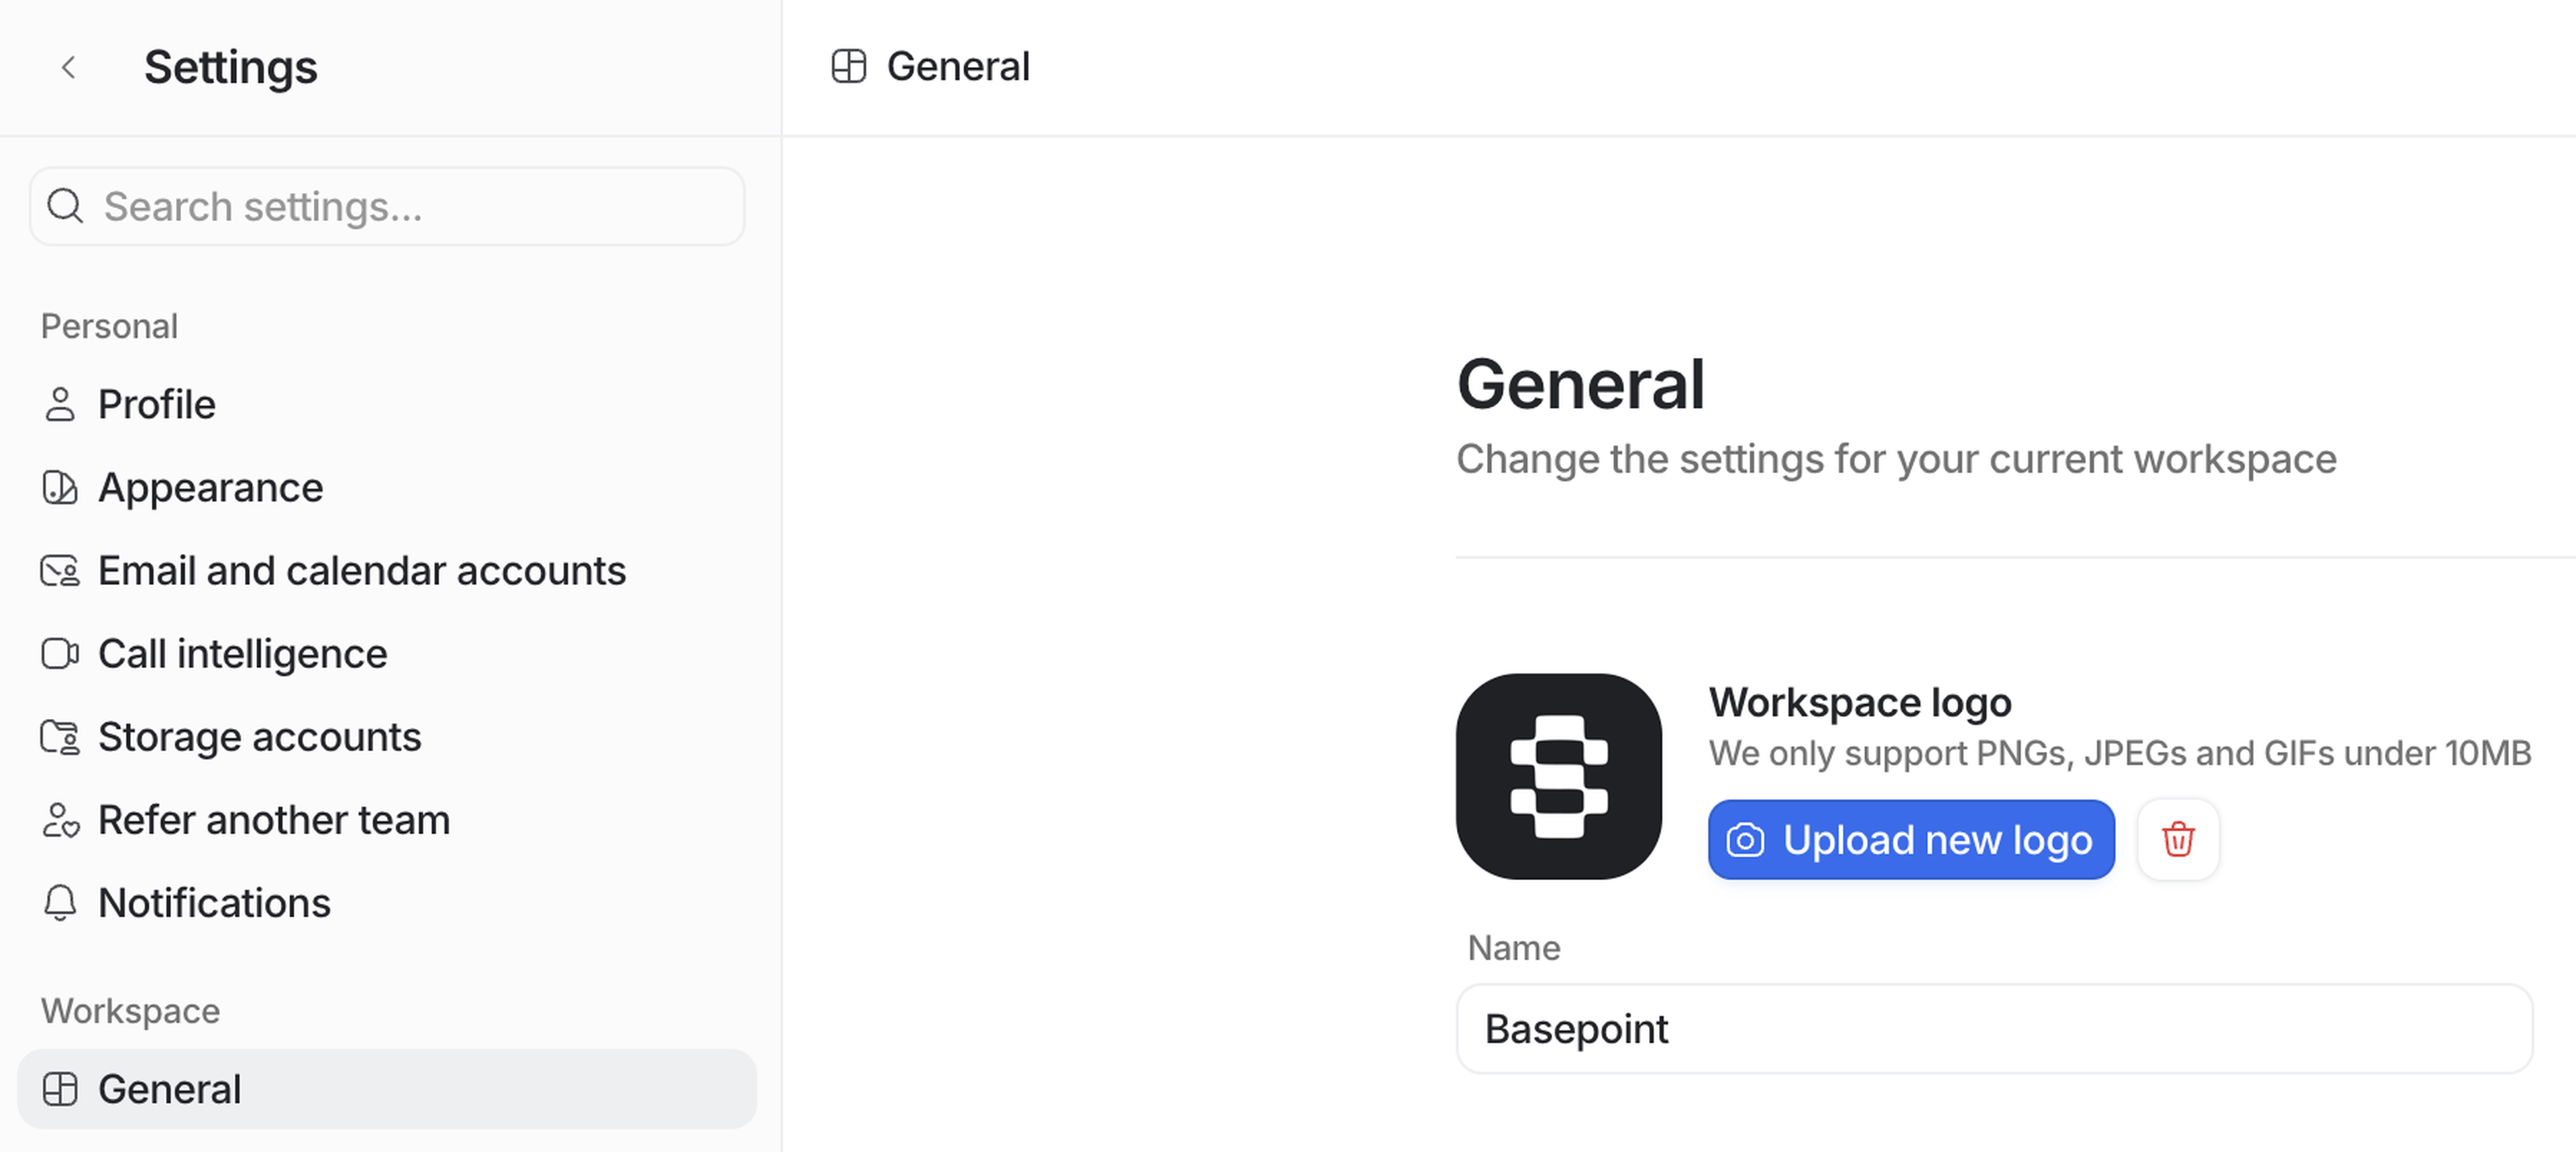Click the workspace logo thumbnail

click(x=1558, y=776)
